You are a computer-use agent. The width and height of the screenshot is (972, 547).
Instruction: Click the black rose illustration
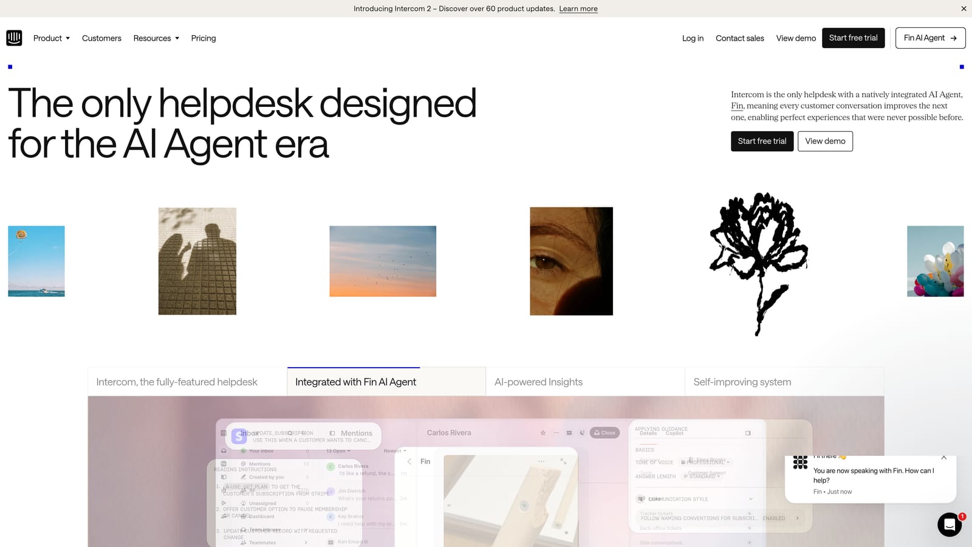759,264
